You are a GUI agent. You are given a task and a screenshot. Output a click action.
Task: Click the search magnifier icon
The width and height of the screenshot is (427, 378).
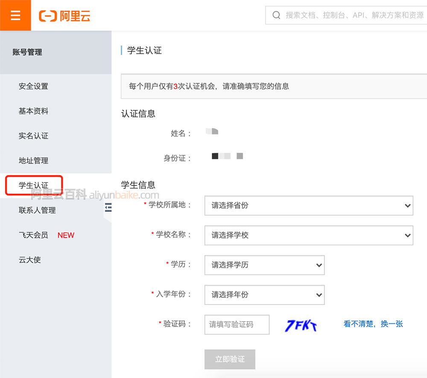point(276,15)
